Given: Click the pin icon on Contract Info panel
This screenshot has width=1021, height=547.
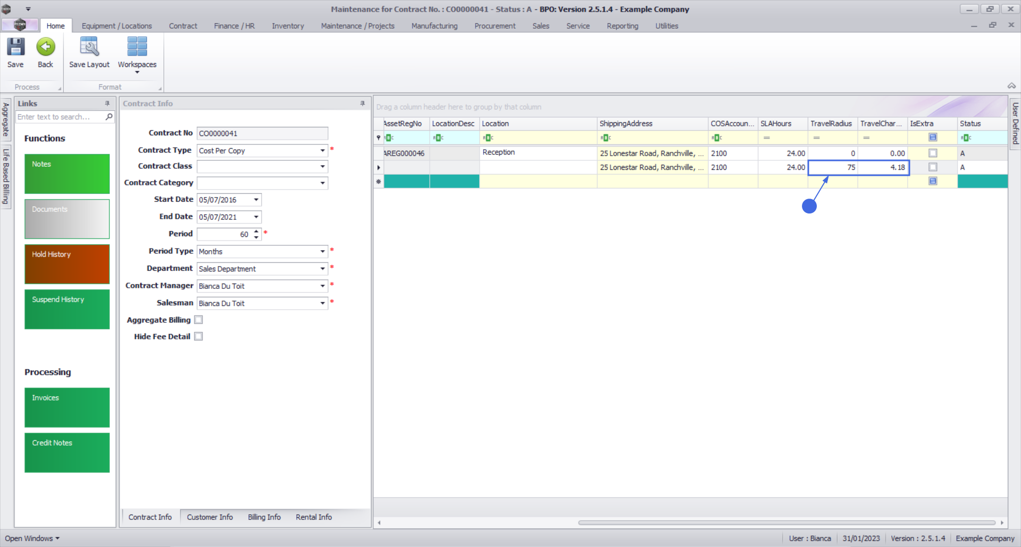Looking at the screenshot, I should click(363, 104).
